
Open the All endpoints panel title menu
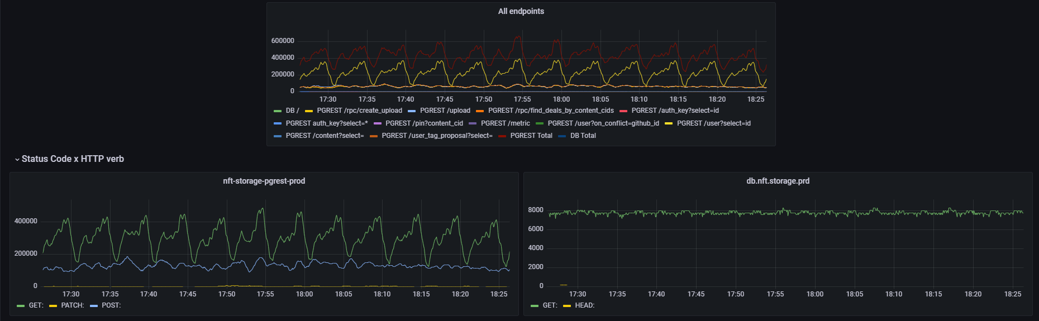pos(521,11)
